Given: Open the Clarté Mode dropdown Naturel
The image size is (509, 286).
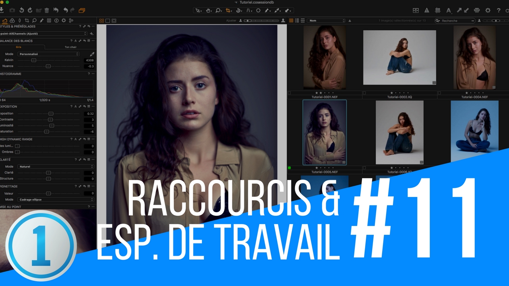Looking at the screenshot, I should pyautogui.click(x=56, y=166).
